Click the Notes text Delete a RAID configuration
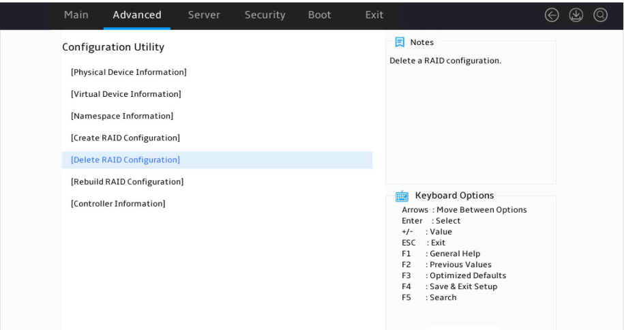The height and width of the screenshot is (330, 624). click(445, 61)
